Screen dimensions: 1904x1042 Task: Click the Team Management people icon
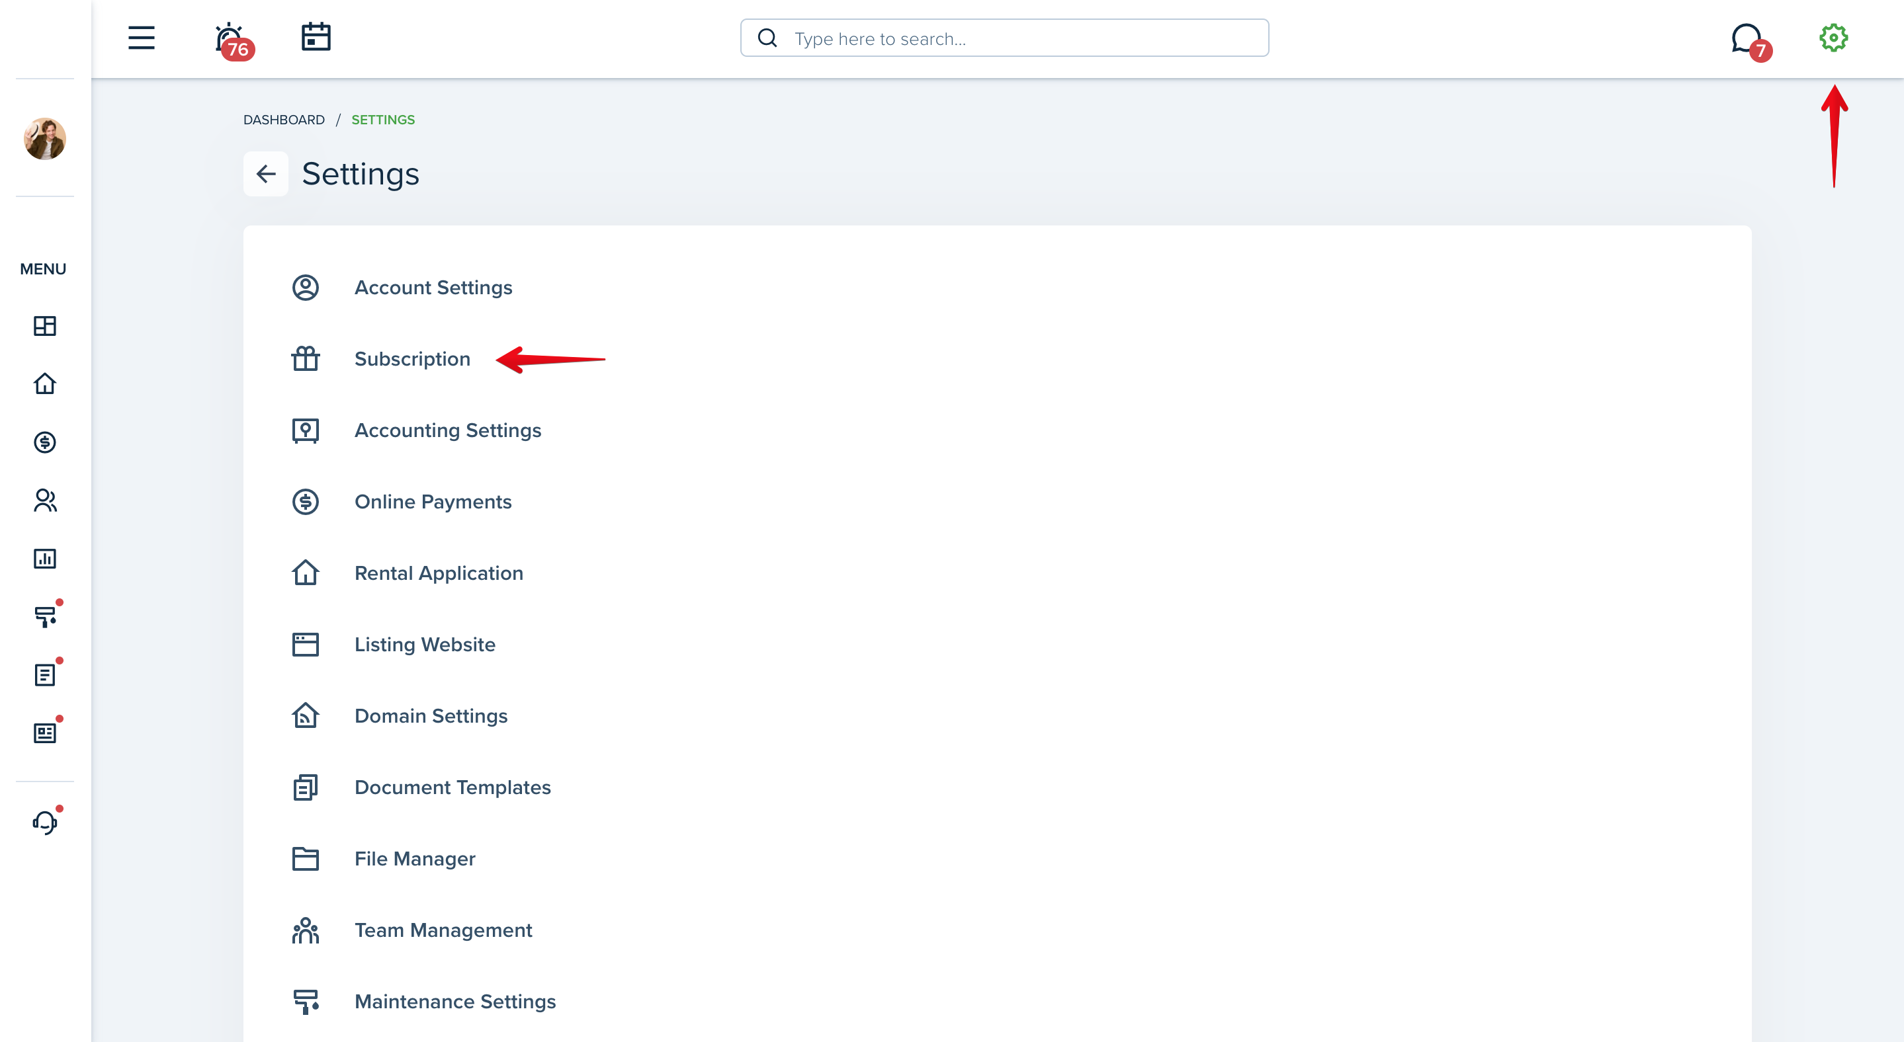[305, 930]
